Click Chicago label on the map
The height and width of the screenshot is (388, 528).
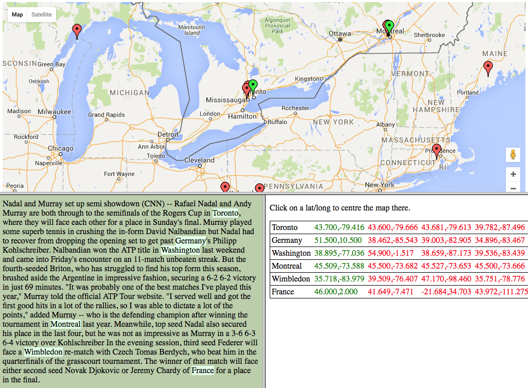tap(60, 148)
